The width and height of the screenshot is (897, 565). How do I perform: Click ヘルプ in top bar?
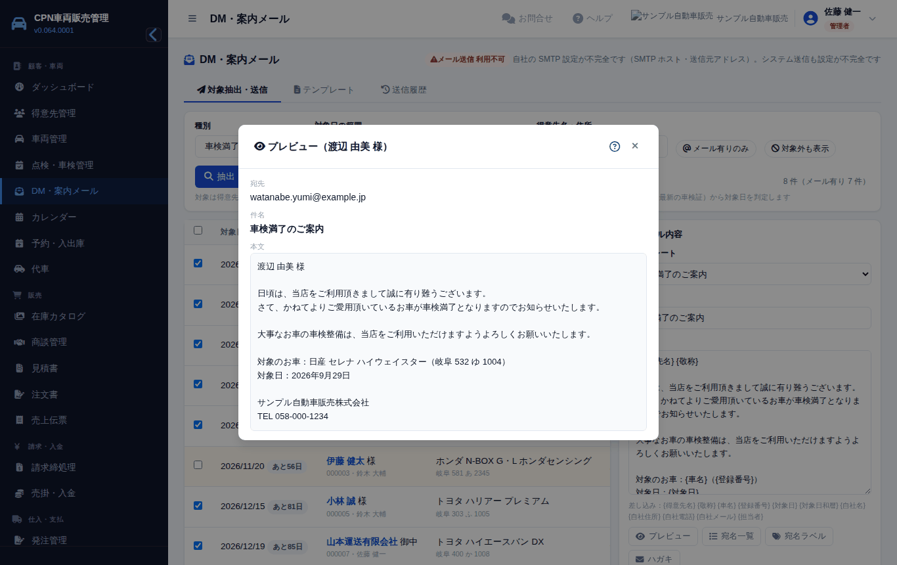click(x=592, y=18)
